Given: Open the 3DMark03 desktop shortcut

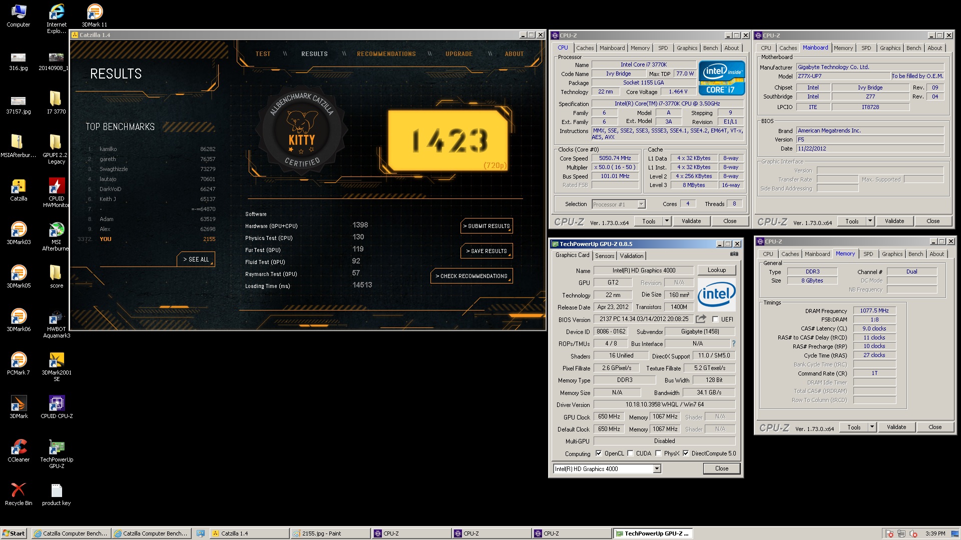Looking at the screenshot, I should [19, 233].
